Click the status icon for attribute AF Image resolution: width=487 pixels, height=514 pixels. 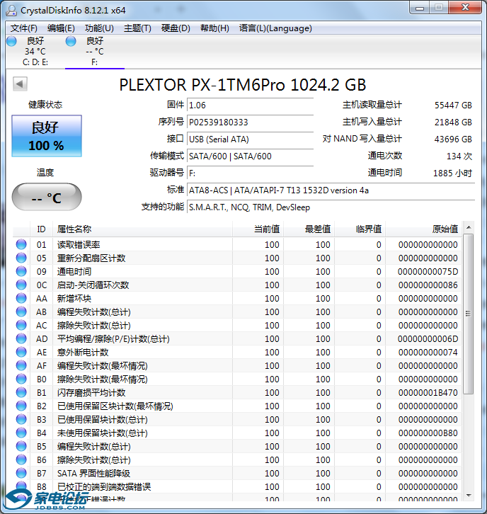21,365
